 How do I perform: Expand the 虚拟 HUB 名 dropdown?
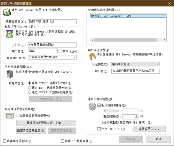tap(74, 57)
